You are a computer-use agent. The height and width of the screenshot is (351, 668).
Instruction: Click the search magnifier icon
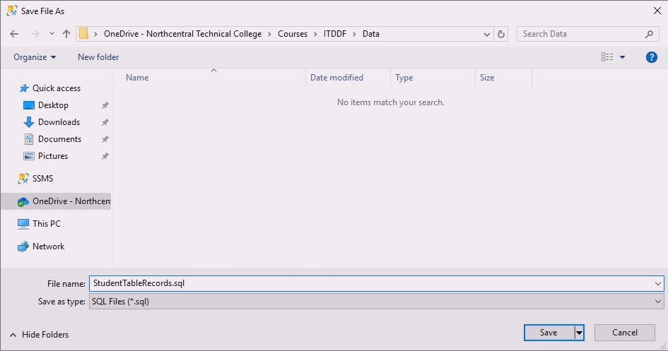point(649,34)
